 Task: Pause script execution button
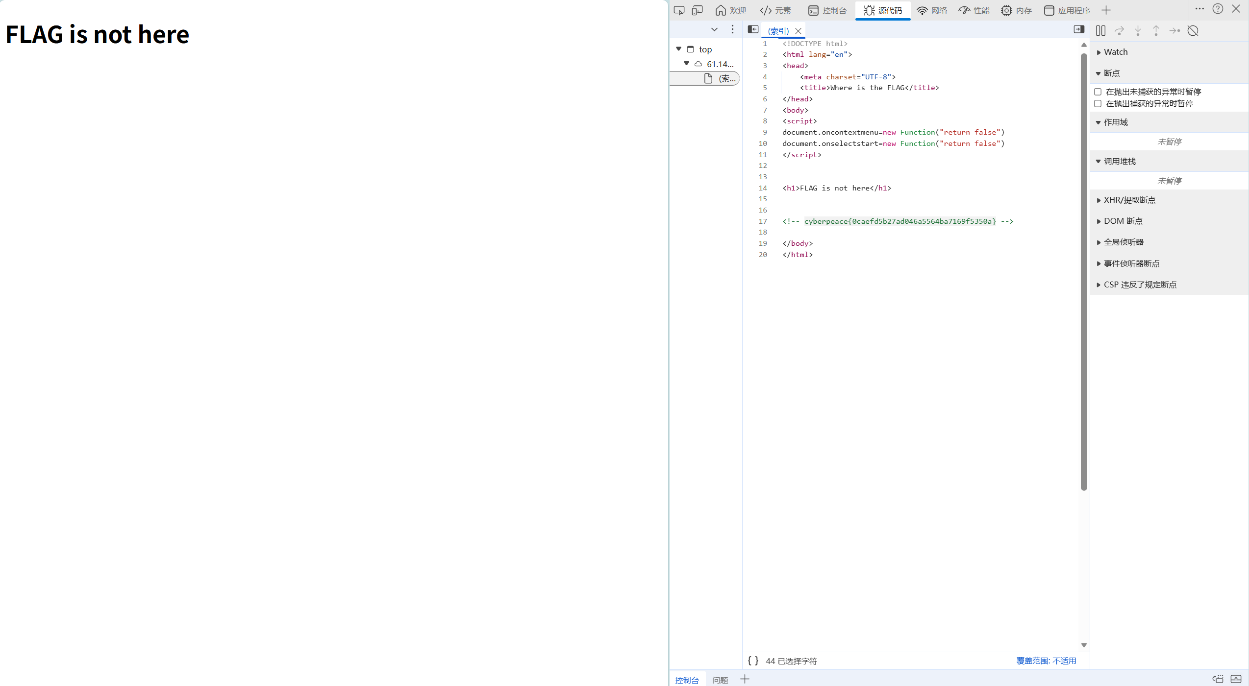[x=1100, y=31]
